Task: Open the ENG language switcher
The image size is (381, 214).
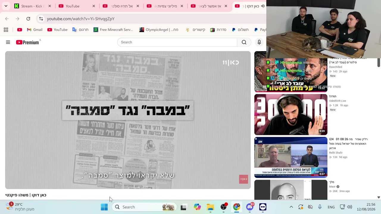Action: pos(331,207)
